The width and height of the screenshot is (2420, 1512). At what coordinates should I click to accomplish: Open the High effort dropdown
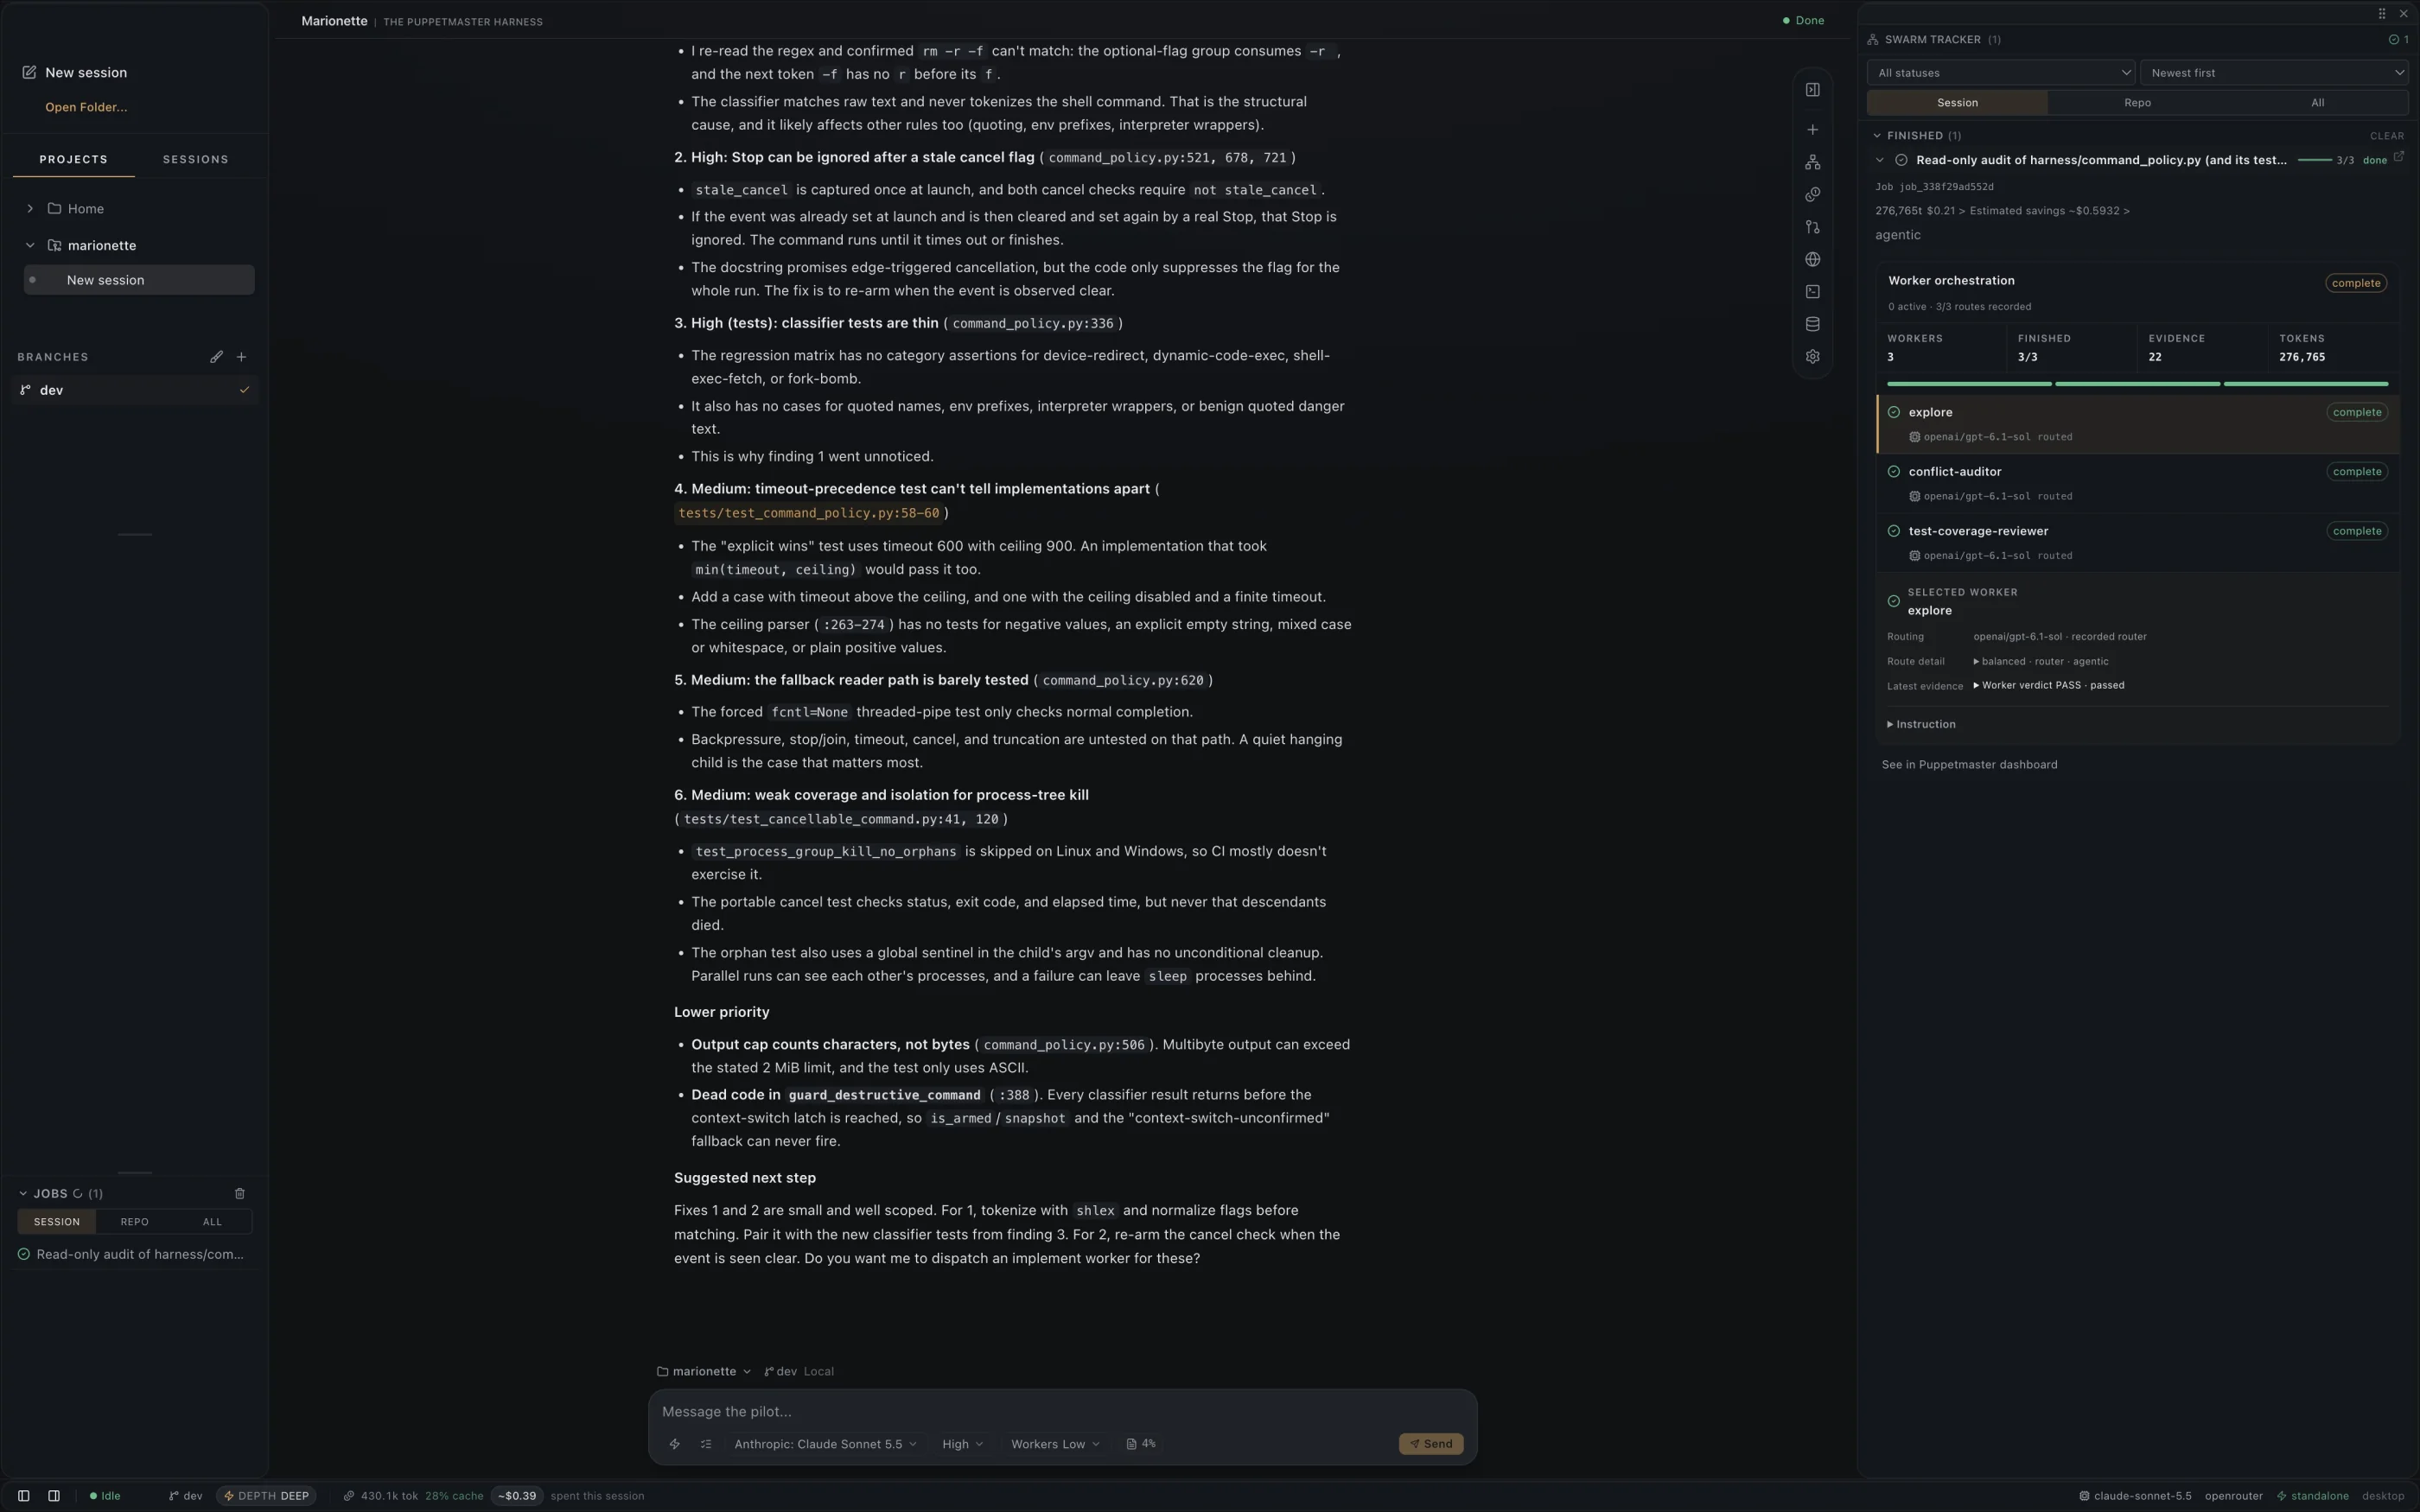pos(962,1444)
